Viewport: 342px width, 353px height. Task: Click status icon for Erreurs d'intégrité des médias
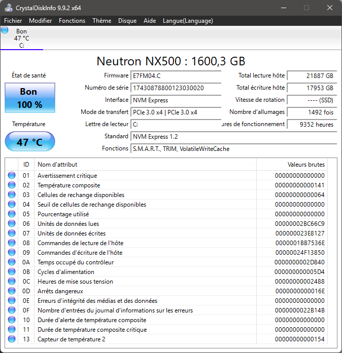tap(12, 300)
